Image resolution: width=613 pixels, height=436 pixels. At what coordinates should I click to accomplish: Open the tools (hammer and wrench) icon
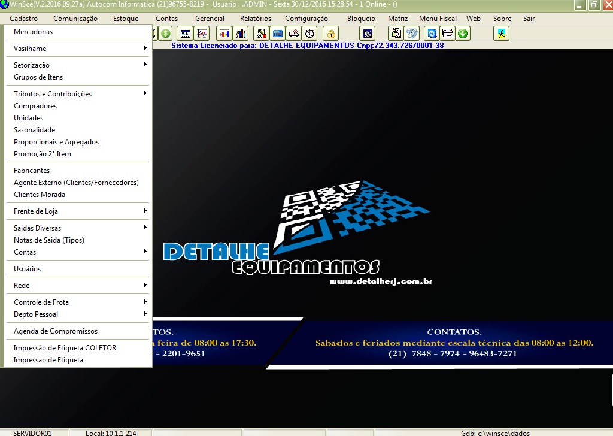click(x=261, y=34)
